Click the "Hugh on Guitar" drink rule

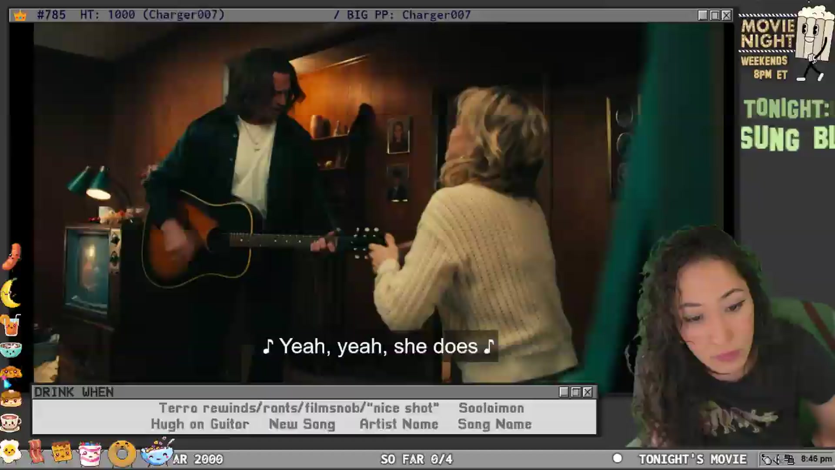click(200, 424)
